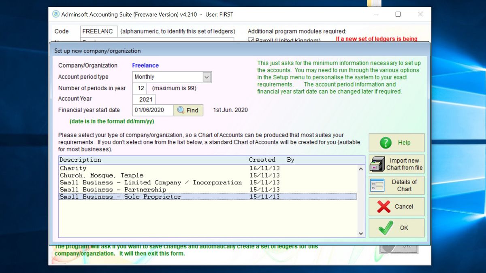
Task: Toggle the Payroll (United Kingdom) checkbox
Action: click(x=252, y=40)
